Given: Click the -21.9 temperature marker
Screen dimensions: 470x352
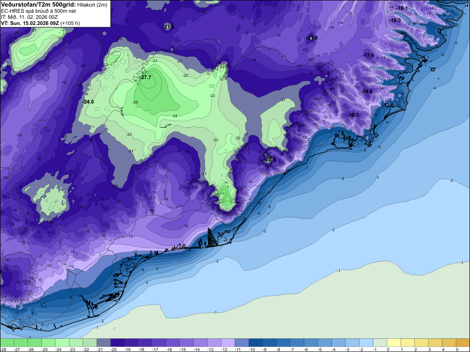Looking at the screenshot, I should click(x=312, y=38).
